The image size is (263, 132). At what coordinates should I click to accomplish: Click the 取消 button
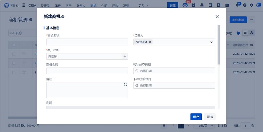(x=210, y=117)
